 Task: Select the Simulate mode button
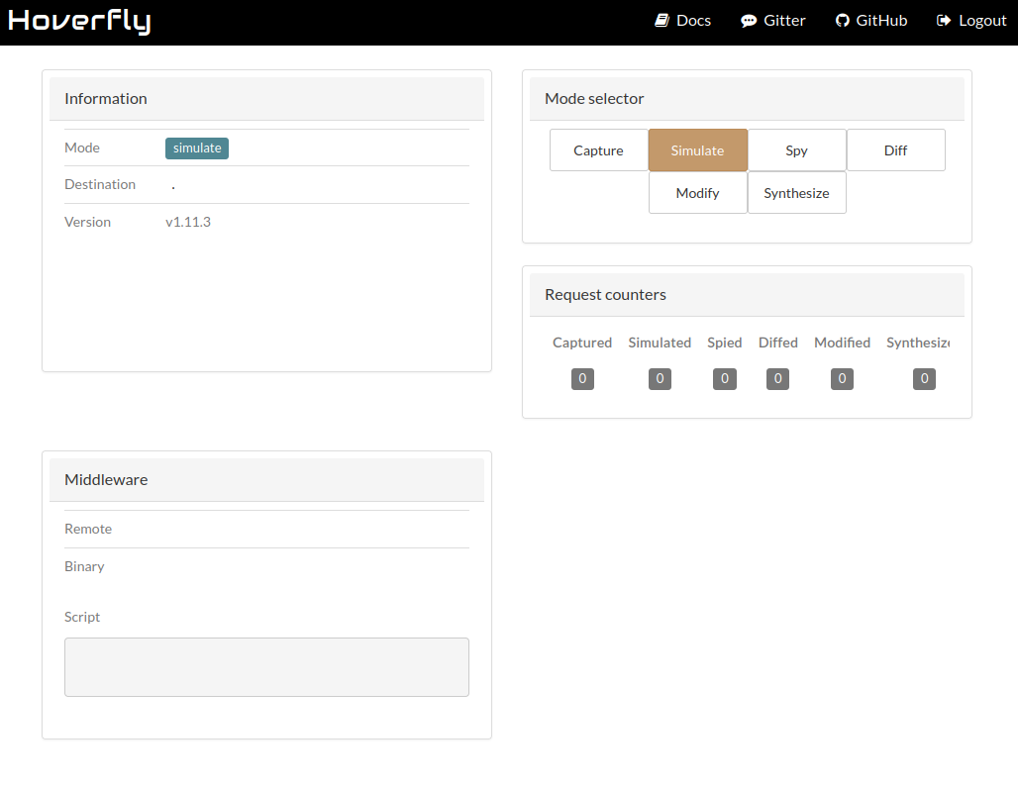pyautogui.click(x=698, y=149)
